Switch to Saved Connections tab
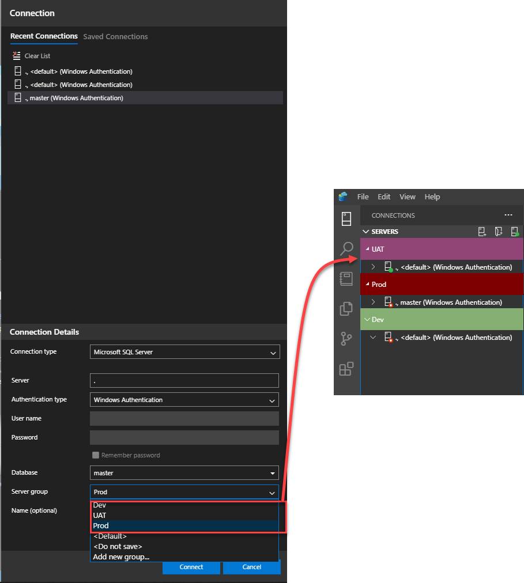This screenshot has width=524, height=583. pos(115,36)
